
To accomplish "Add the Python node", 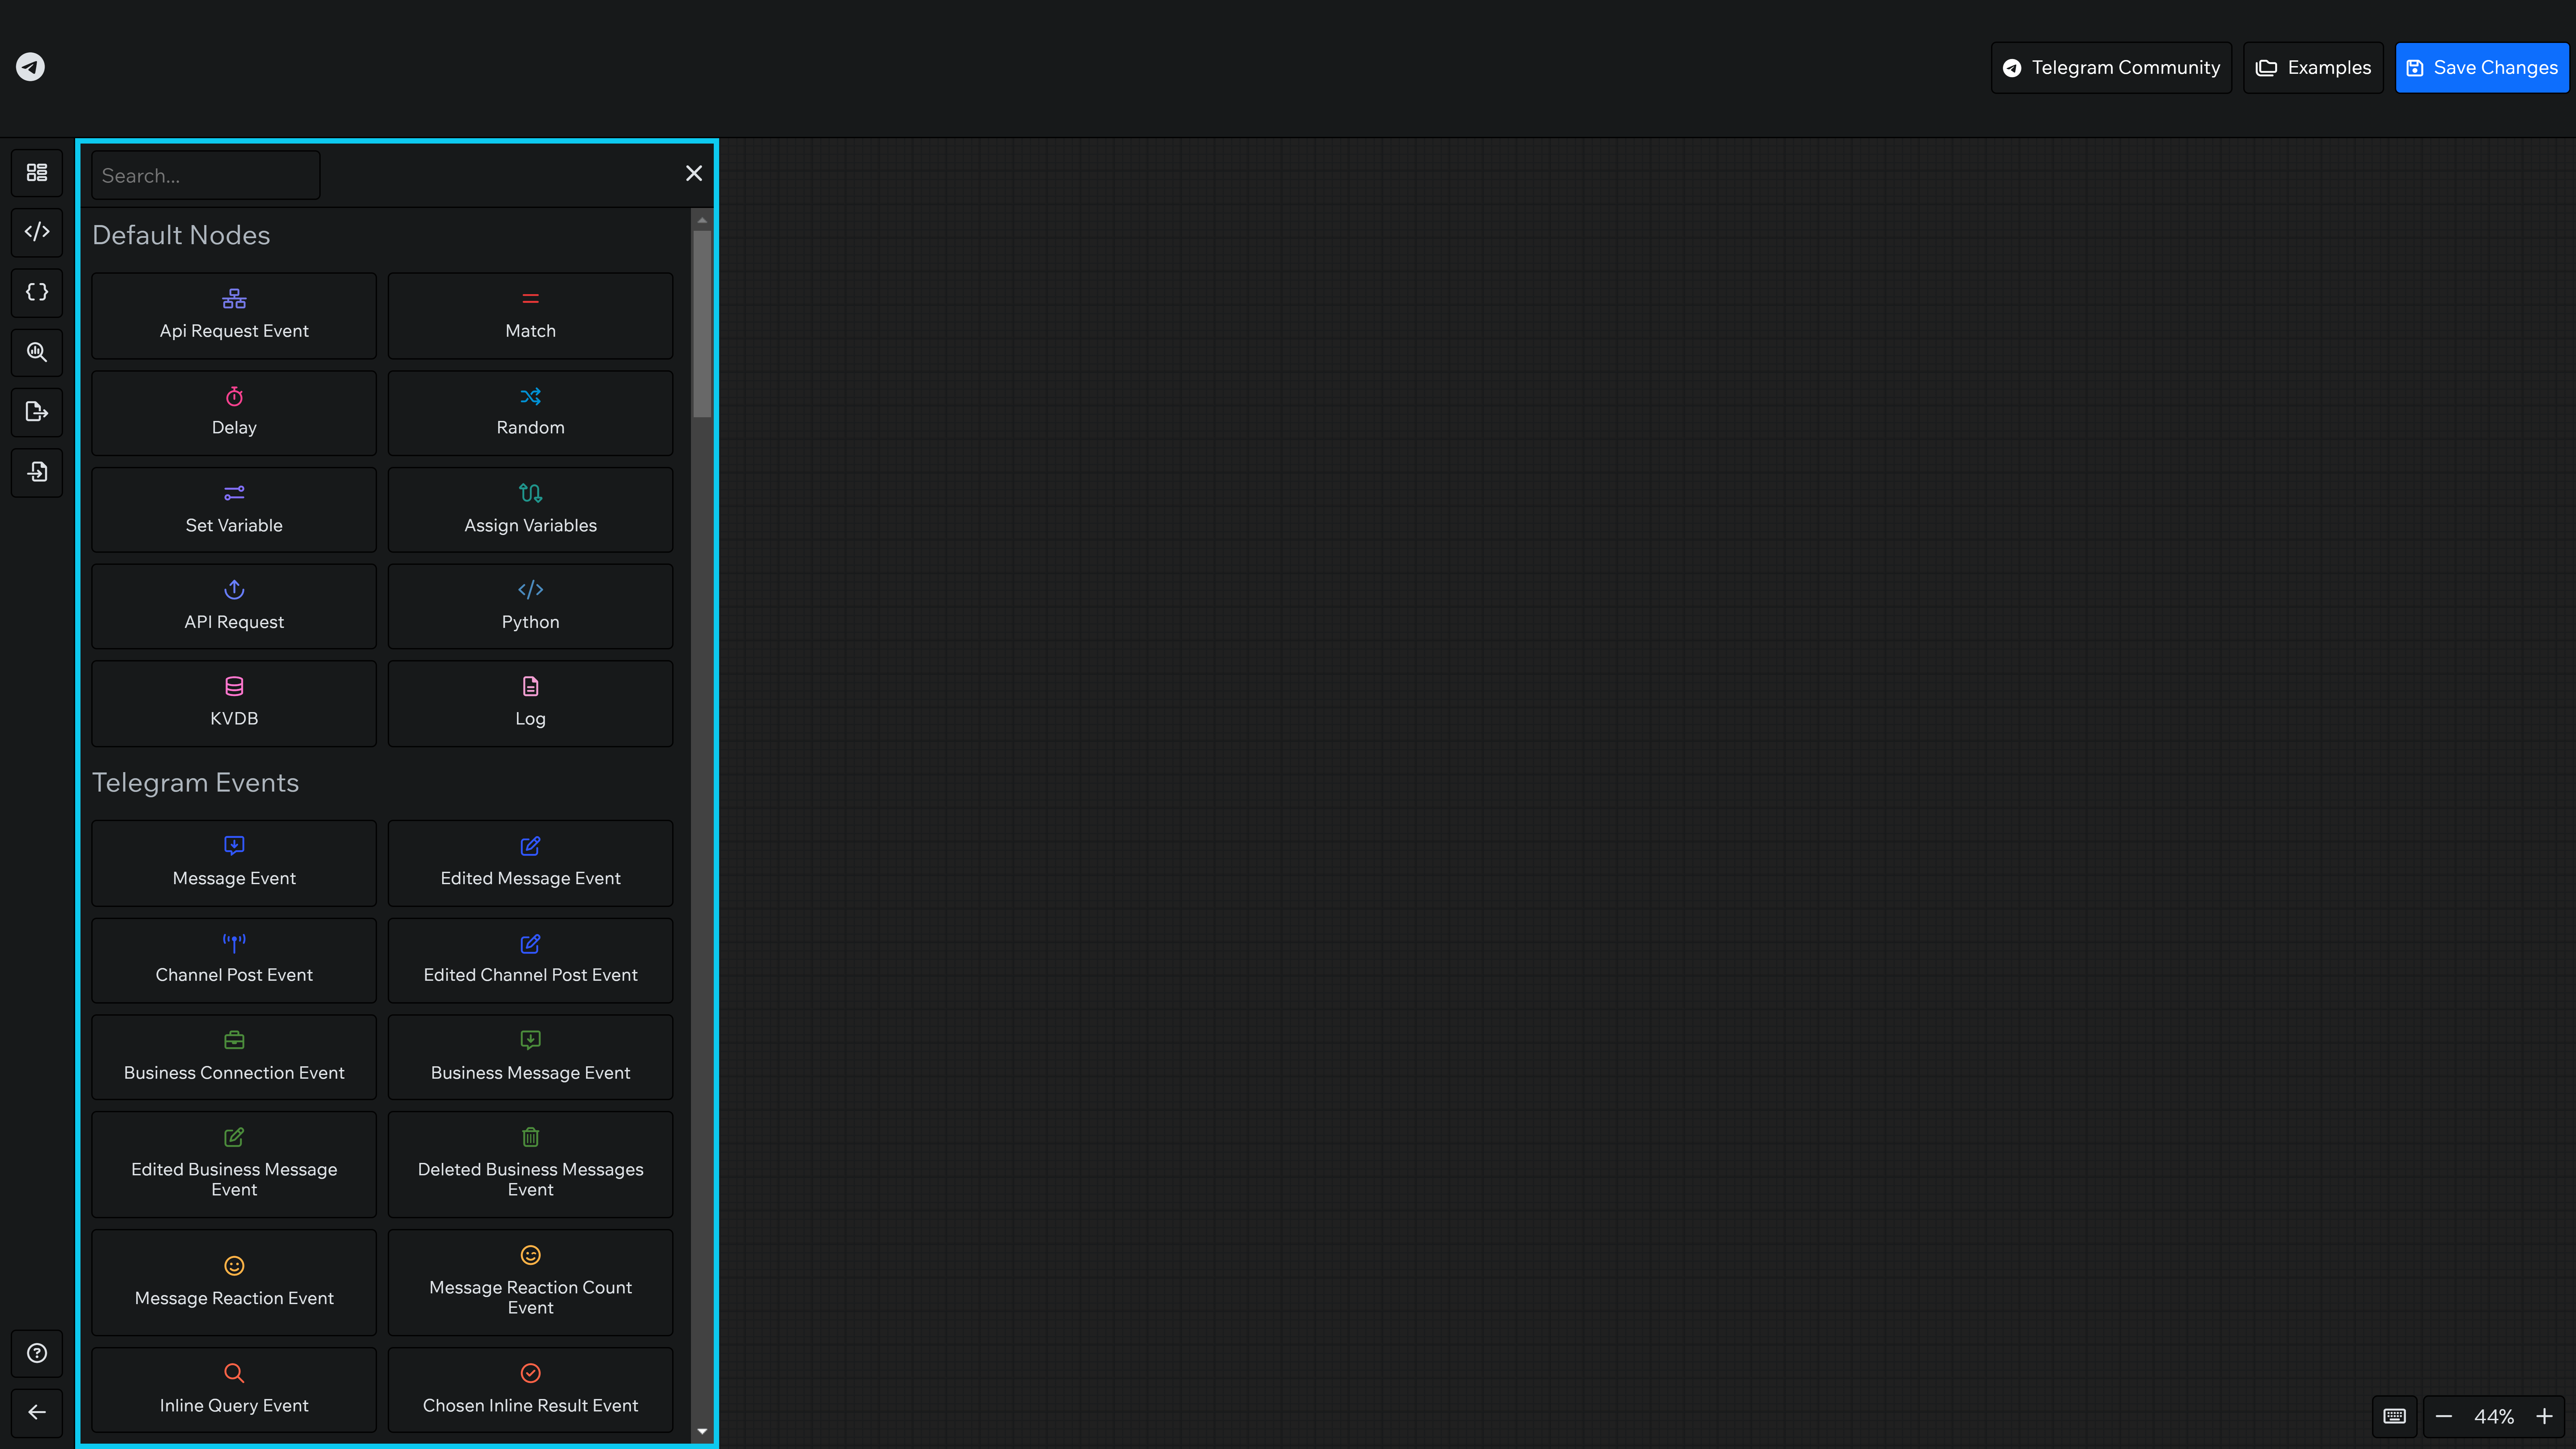I will [530, 606].
